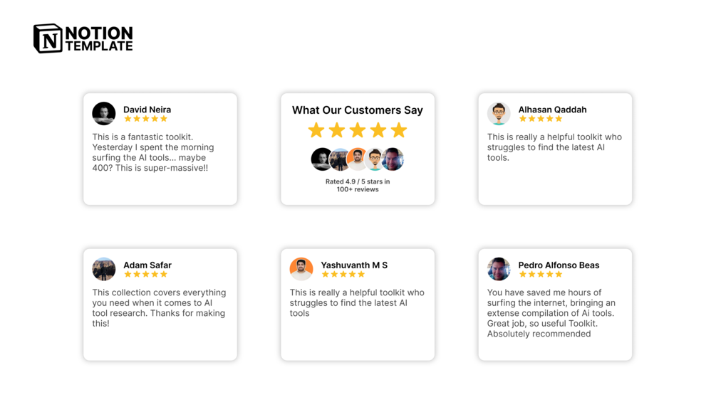716x402 pixels.
Task: Click the star rating under Pedro Alfonso Beas
Action: tap(540, 275)
